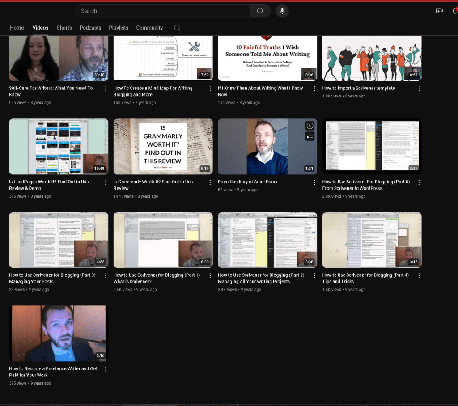Click '147K views' under Grammarly video
This screenshot has width=458, height=406.
pyautogui.click(x=123, y=196)
